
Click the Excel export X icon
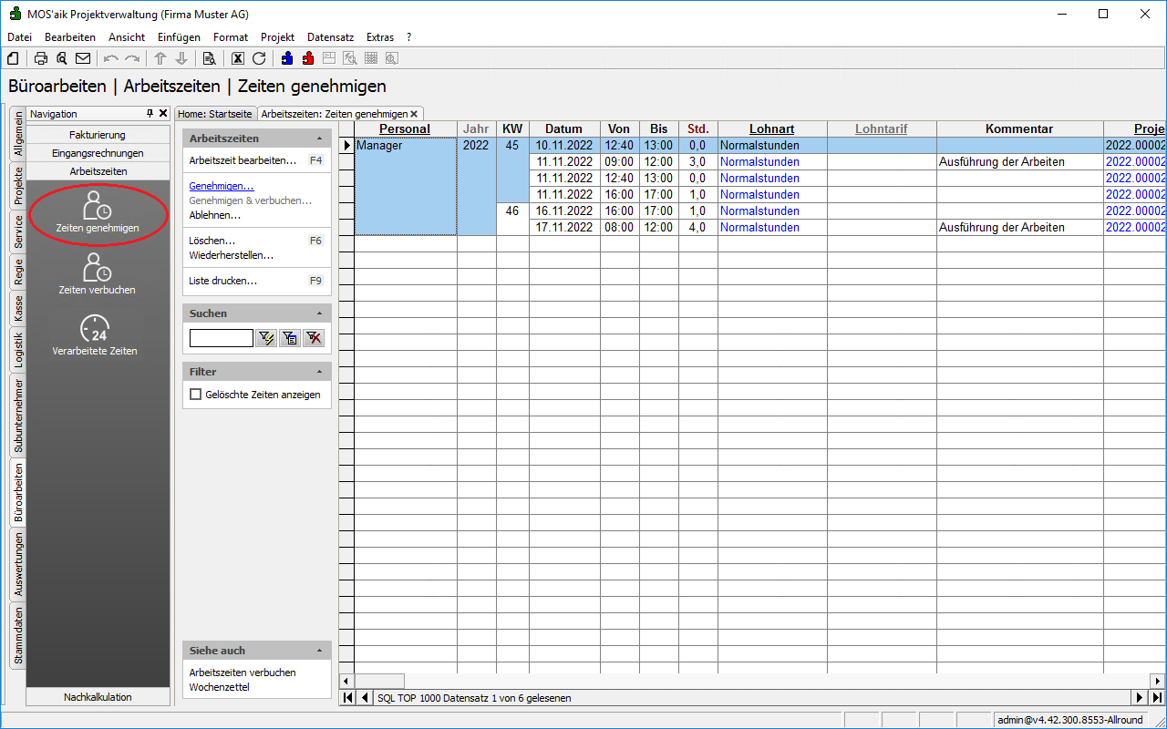point(238,58)
